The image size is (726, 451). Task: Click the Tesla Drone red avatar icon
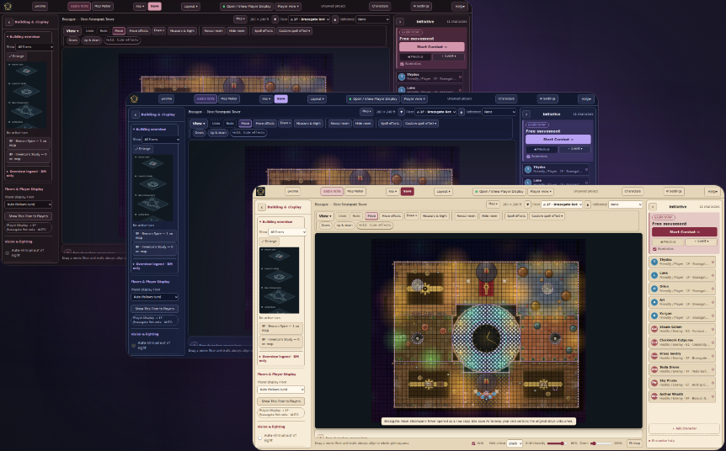pyautogui.click(x=654, y=369)
